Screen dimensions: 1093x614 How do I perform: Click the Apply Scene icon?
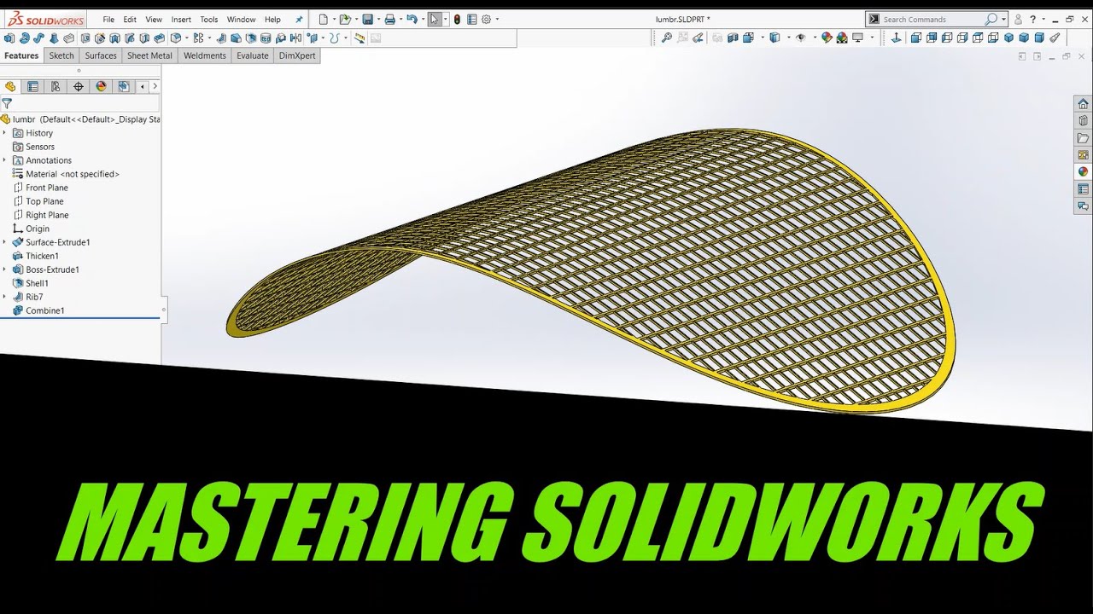pos(842,38)
